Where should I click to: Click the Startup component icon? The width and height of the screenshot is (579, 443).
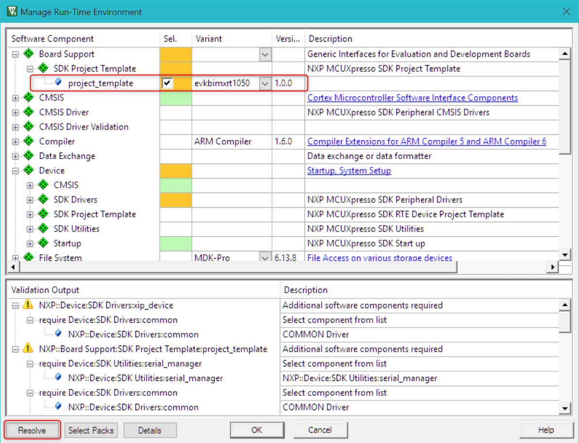[44, 243]
